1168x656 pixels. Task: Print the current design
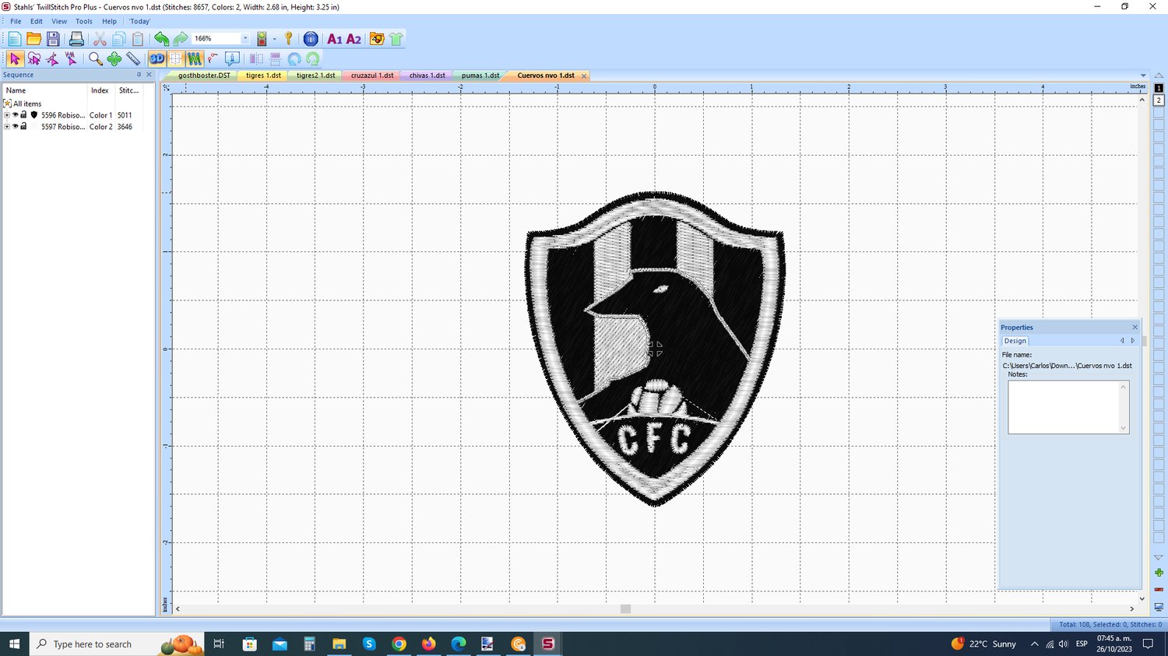pos(76,39)
